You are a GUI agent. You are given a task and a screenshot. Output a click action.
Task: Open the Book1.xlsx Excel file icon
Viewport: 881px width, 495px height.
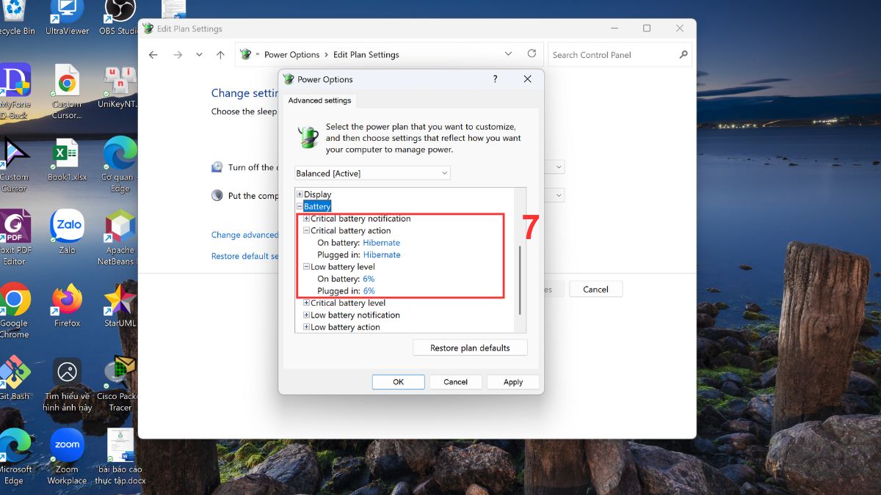click(x=67, y=155)
